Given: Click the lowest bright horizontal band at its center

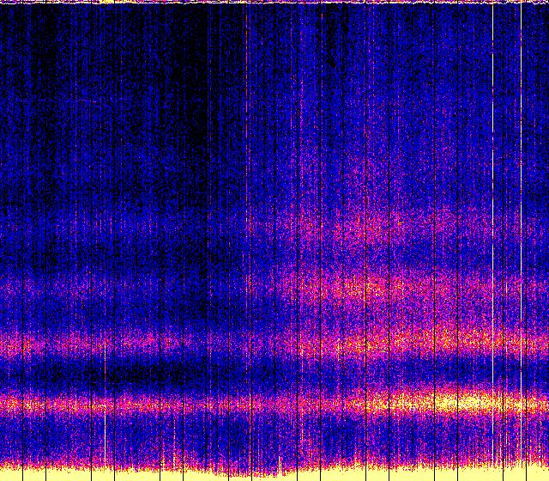Looking at the screenshot, I should [274, 404].
